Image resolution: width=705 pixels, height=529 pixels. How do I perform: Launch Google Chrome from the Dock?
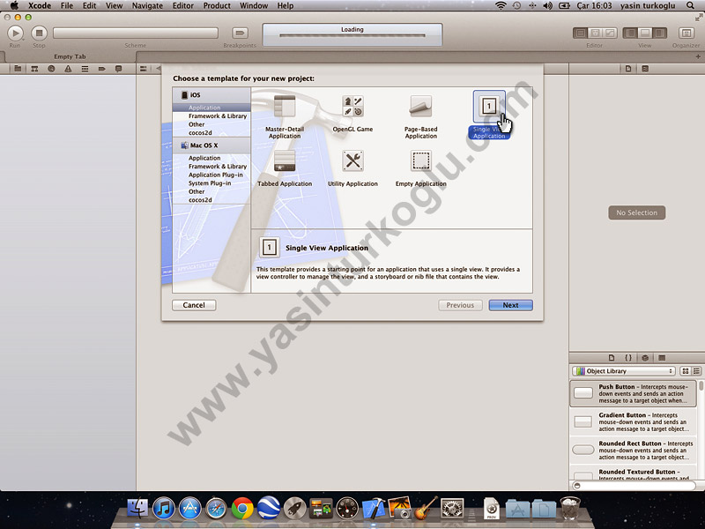click(x=242, y=509)
